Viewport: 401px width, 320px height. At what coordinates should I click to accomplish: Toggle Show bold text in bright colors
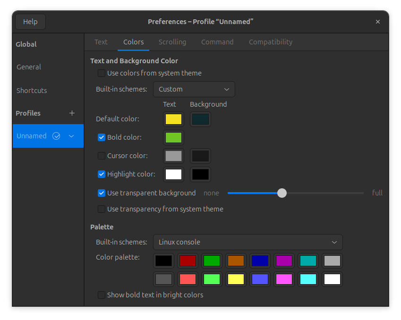102,295
